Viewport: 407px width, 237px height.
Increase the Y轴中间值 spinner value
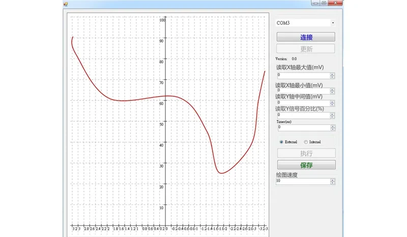pyautogui.click(x=332, y=101)
